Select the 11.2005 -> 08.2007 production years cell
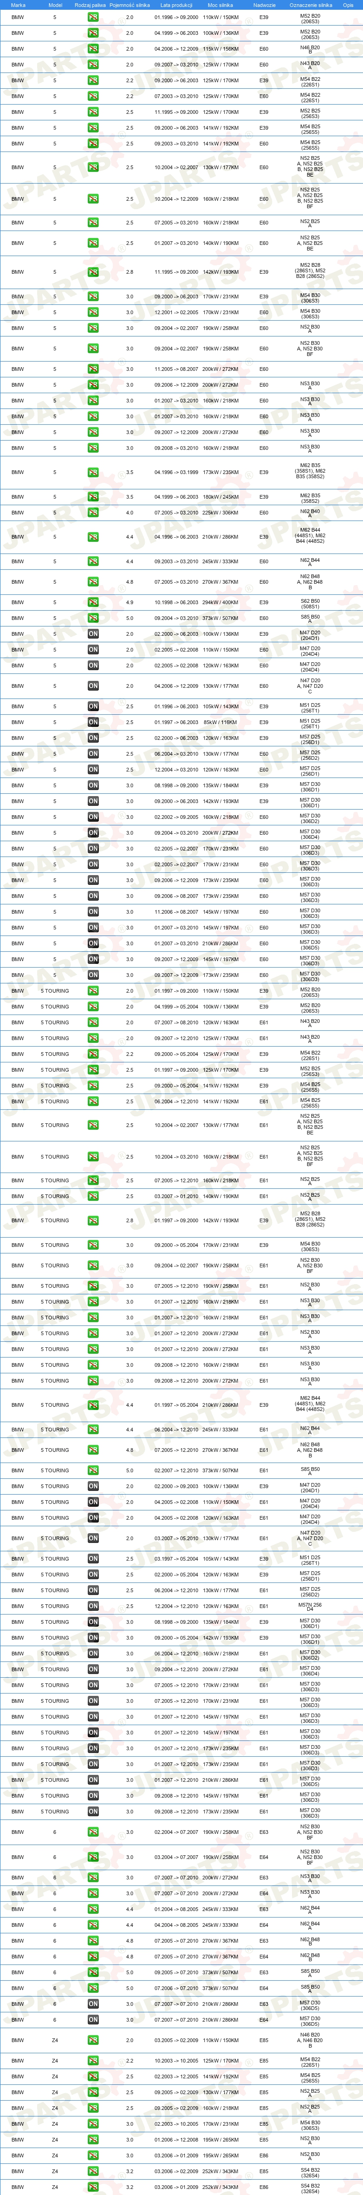Screen dimensions: 363x2195 click(176, 370)
